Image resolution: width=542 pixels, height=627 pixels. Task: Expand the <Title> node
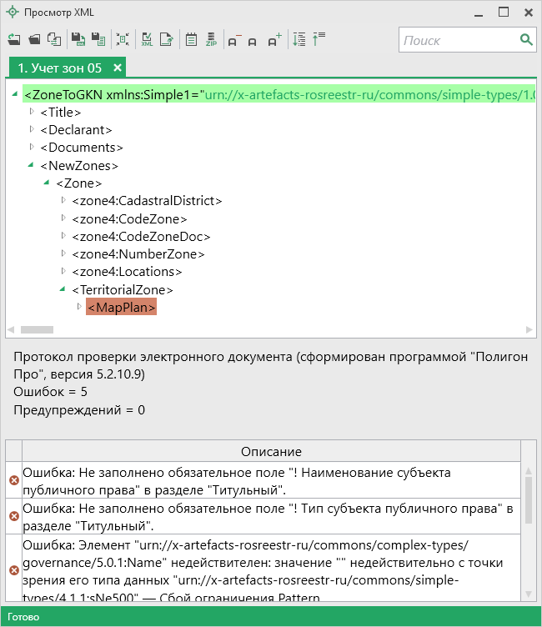click(33, 111)
